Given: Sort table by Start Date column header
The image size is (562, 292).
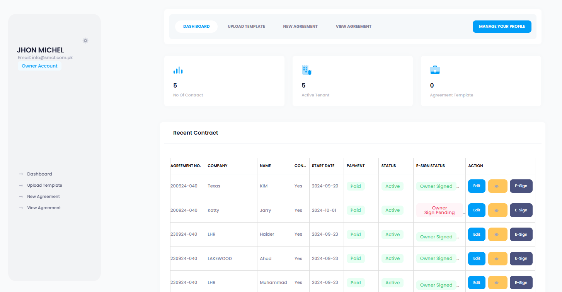Looking at the screenshot, I should (323, 166).
